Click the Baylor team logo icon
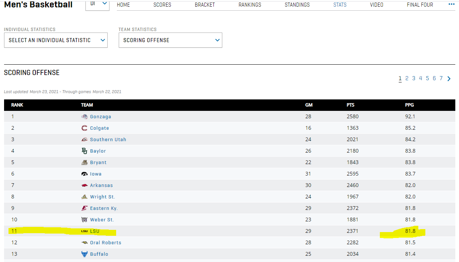459x262 pixels. click(x=84, y=151)
